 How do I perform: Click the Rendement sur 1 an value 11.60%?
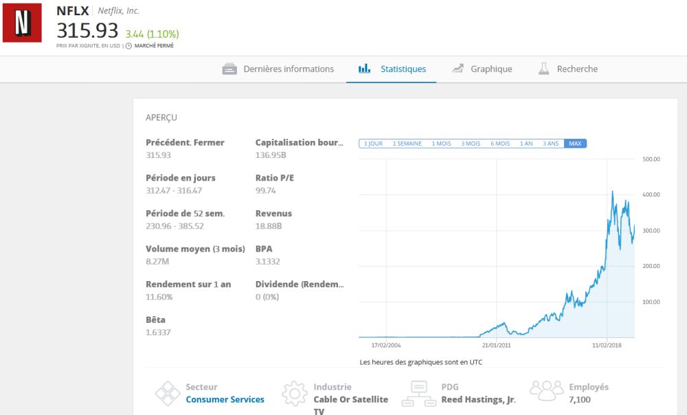[x=159, y=297]
